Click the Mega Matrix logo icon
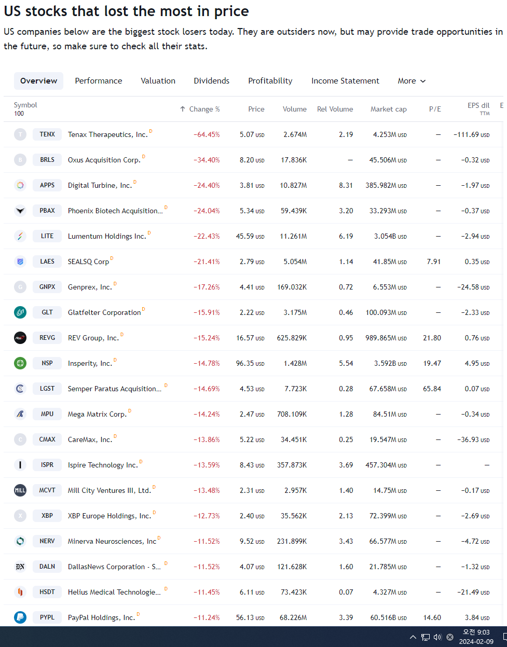The height and width of the screenshot is (647, 507). coord(20,414)
